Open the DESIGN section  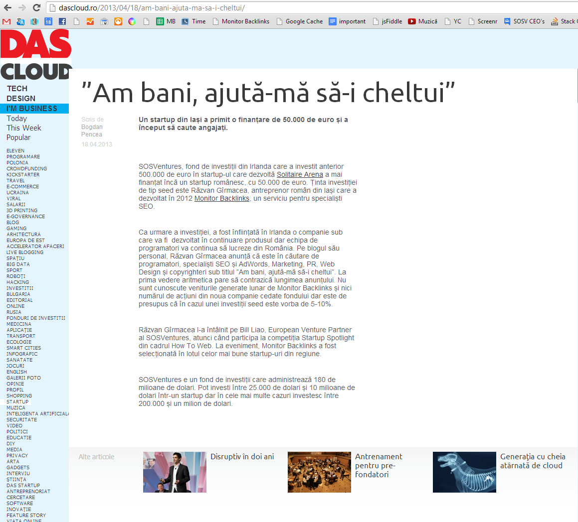click(x=21, y=99)
